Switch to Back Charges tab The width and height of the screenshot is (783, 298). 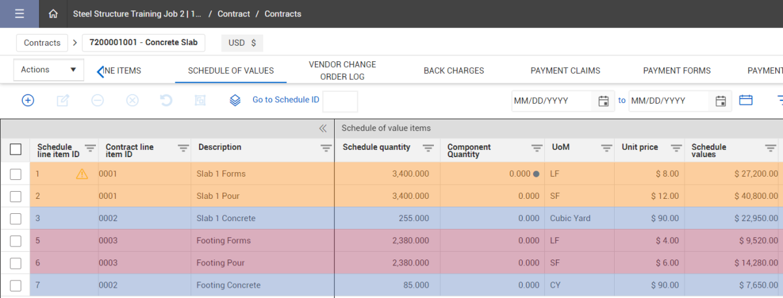click(x=453, y=70)
